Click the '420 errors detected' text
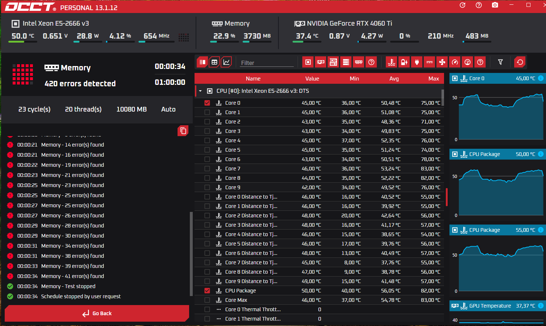This screenshot has width=546, height=326. [x=80, y=83]
